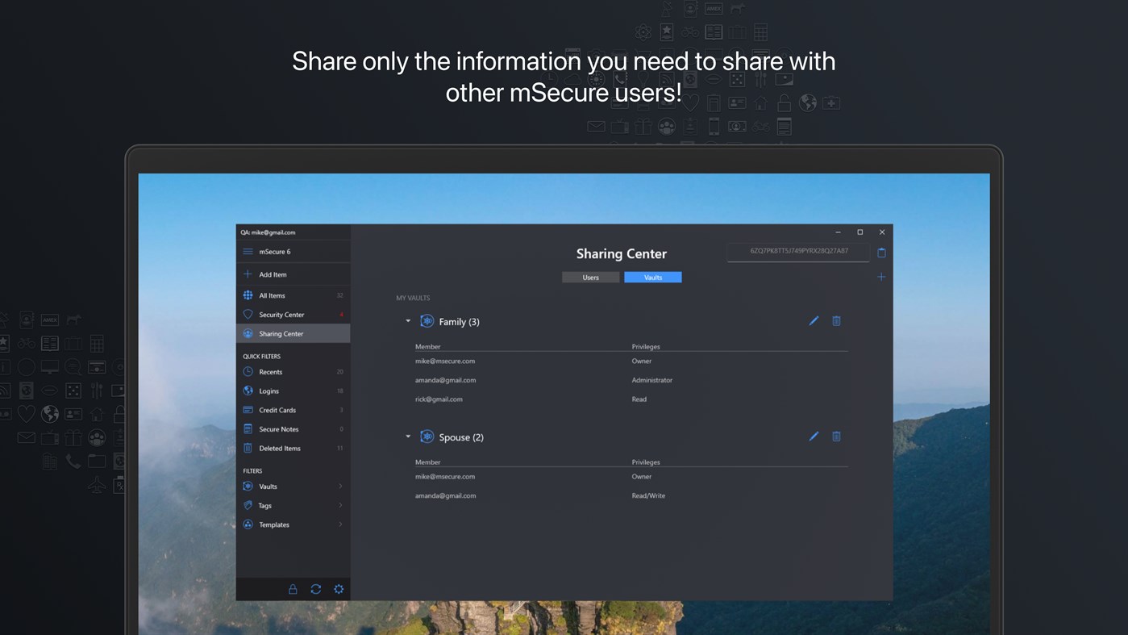Click the Read/Write privilege value
The width and height of the screenshot is (1128, 635).
point(648,496)
